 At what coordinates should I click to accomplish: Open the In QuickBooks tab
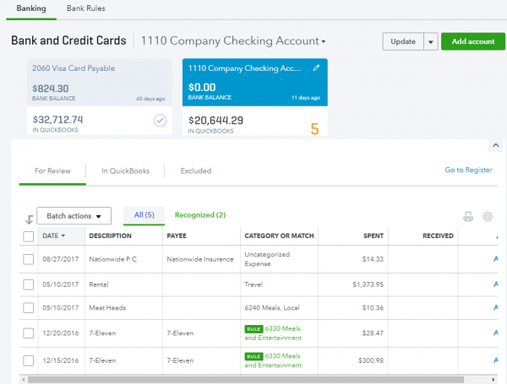click(125, 170)
